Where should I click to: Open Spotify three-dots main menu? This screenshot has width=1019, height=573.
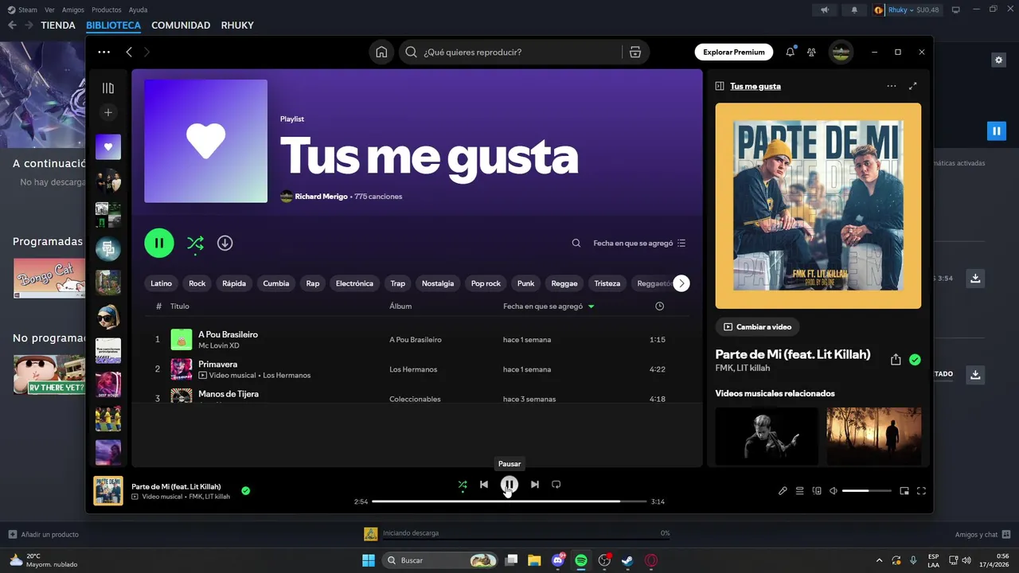(x=104, y=52)
